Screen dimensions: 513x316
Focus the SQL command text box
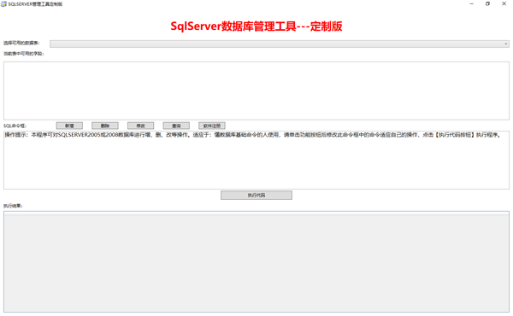[256, 160]
